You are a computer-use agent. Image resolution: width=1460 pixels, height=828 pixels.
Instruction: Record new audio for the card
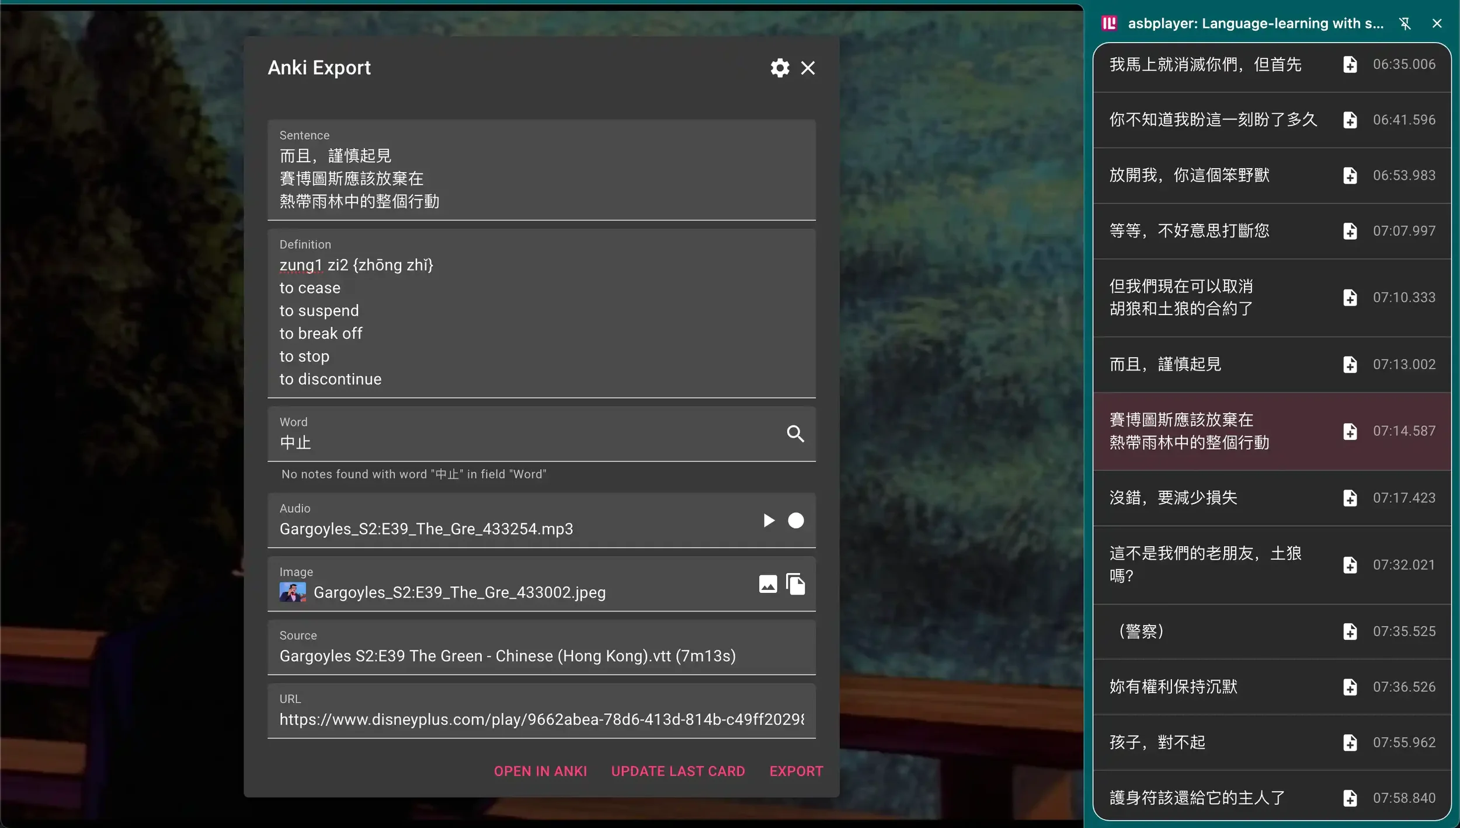795,520
